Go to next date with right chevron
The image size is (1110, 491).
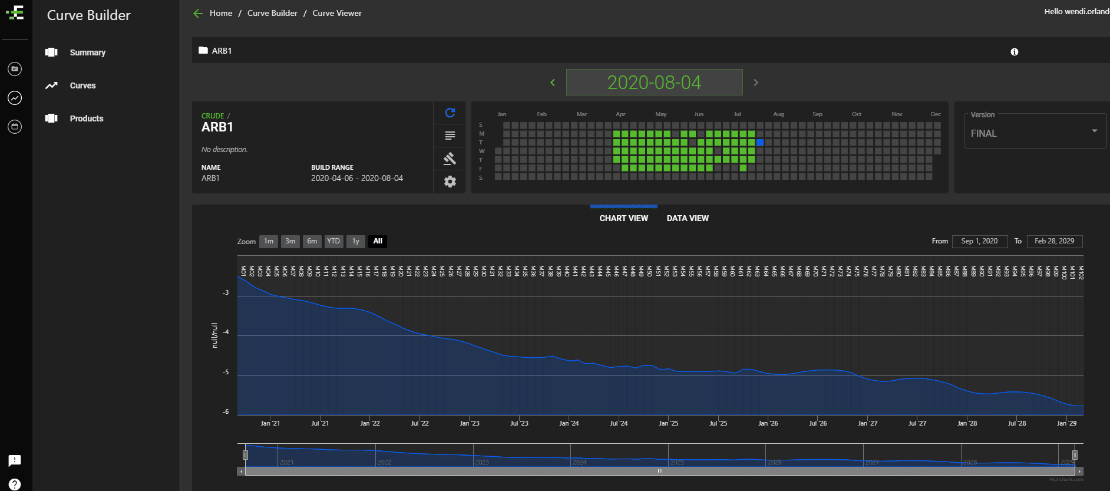point(756,83)
